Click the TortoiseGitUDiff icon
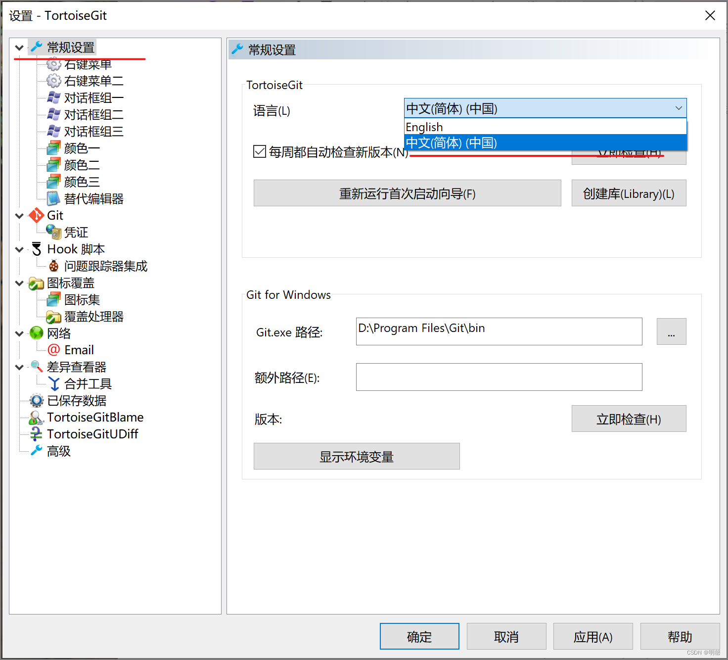Screen dimensions: 728x660 pyautogui.click(x=36, y=434)
